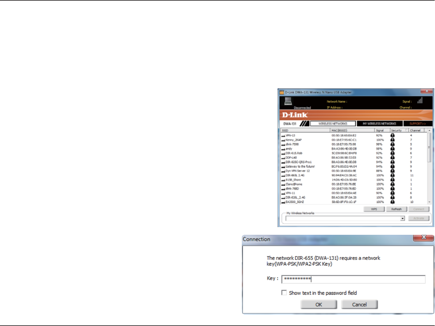Click the router icon beside dlink-7598

point(283,145)
